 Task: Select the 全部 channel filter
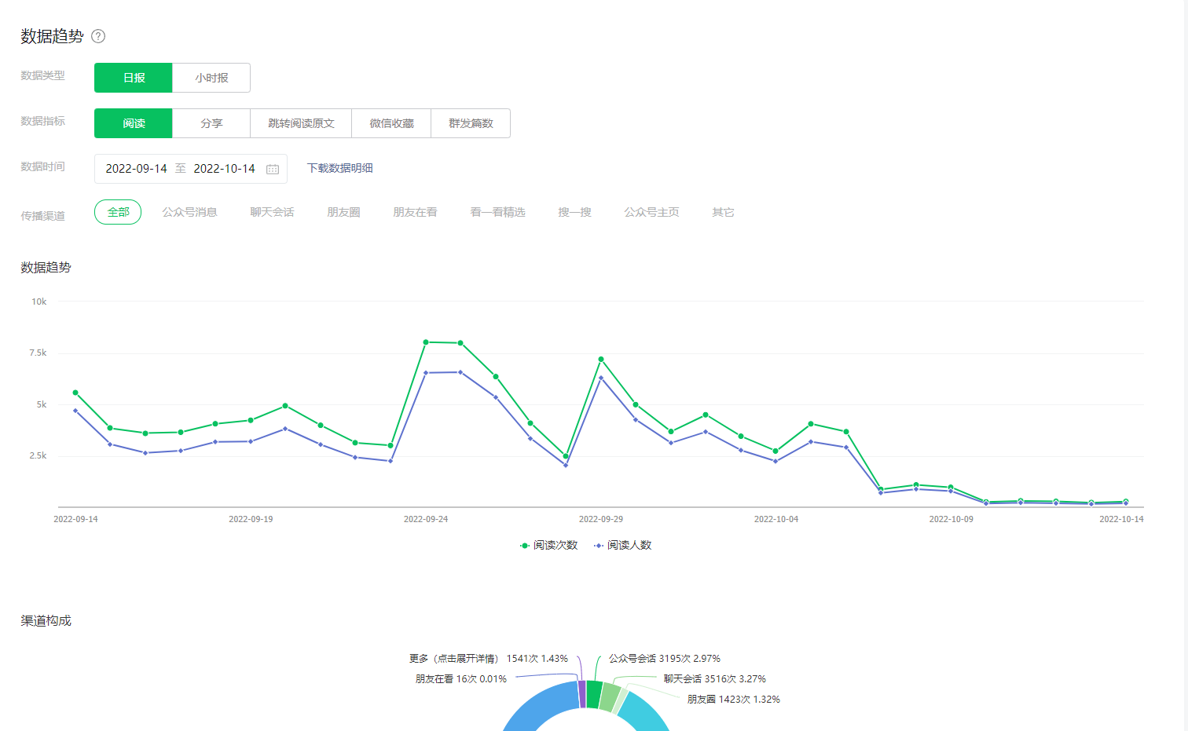[118, 212]
